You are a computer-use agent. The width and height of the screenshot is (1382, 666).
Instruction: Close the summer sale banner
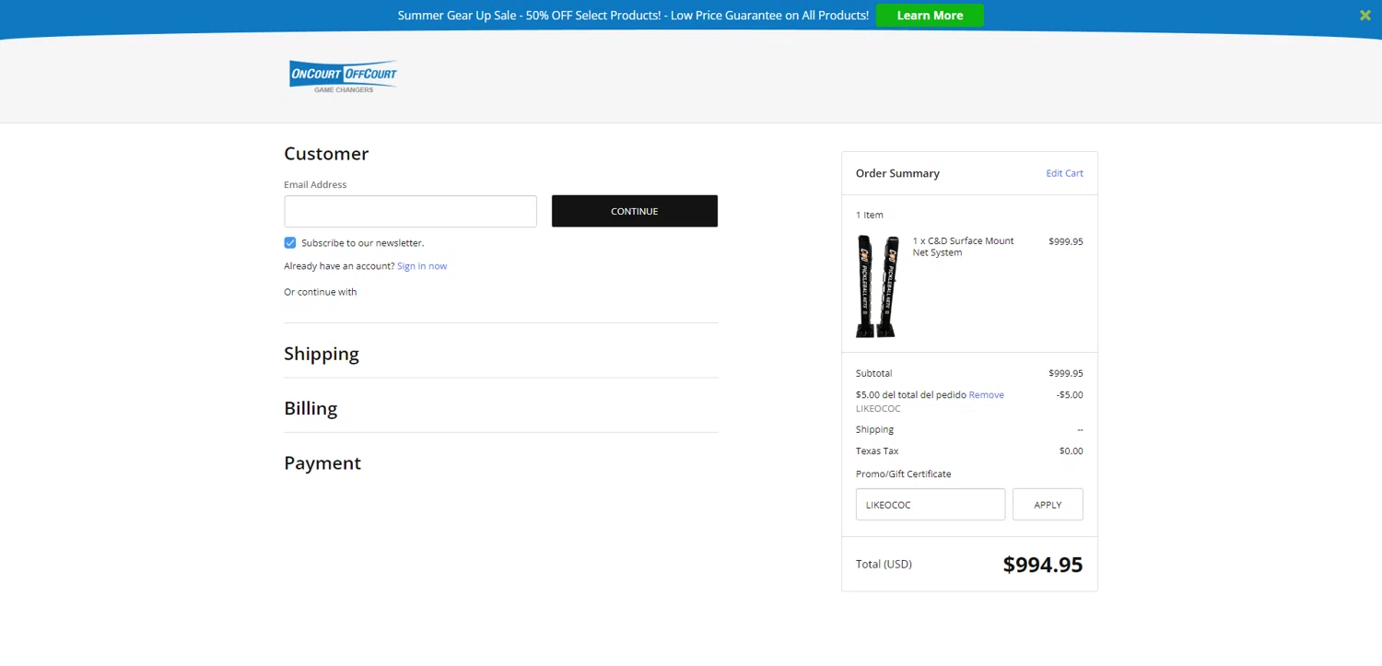click(1364, 15)
